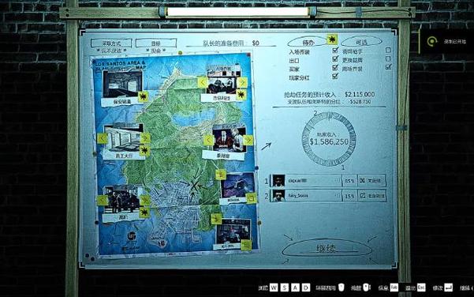This screenshot has height=297, width=474.
Task: Click the cut-split ring chart
Action: coord(329,139)
